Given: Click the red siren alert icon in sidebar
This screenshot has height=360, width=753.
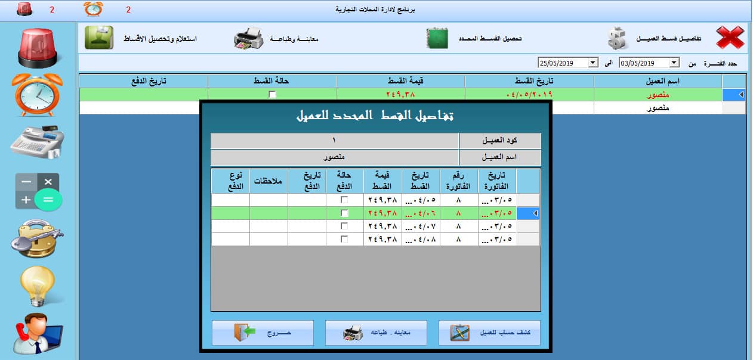Looking at the screenshot, I should 37,47.
